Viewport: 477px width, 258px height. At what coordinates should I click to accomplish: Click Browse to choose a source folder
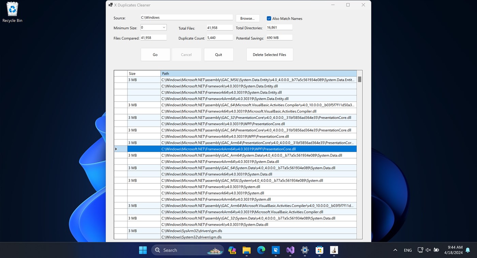[248, 18]
